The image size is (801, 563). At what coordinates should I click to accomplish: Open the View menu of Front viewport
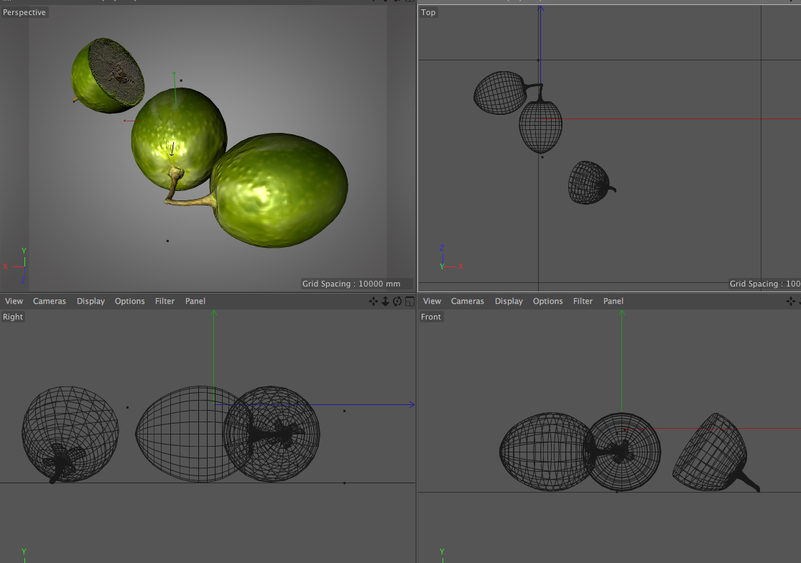[x=432, y=302]
